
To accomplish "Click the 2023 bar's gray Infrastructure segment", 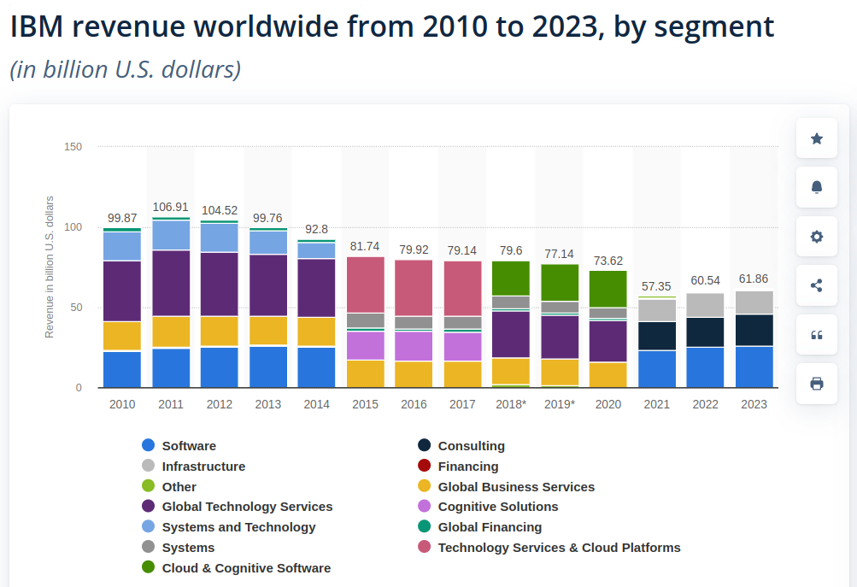I will click(x=754, y=302).
